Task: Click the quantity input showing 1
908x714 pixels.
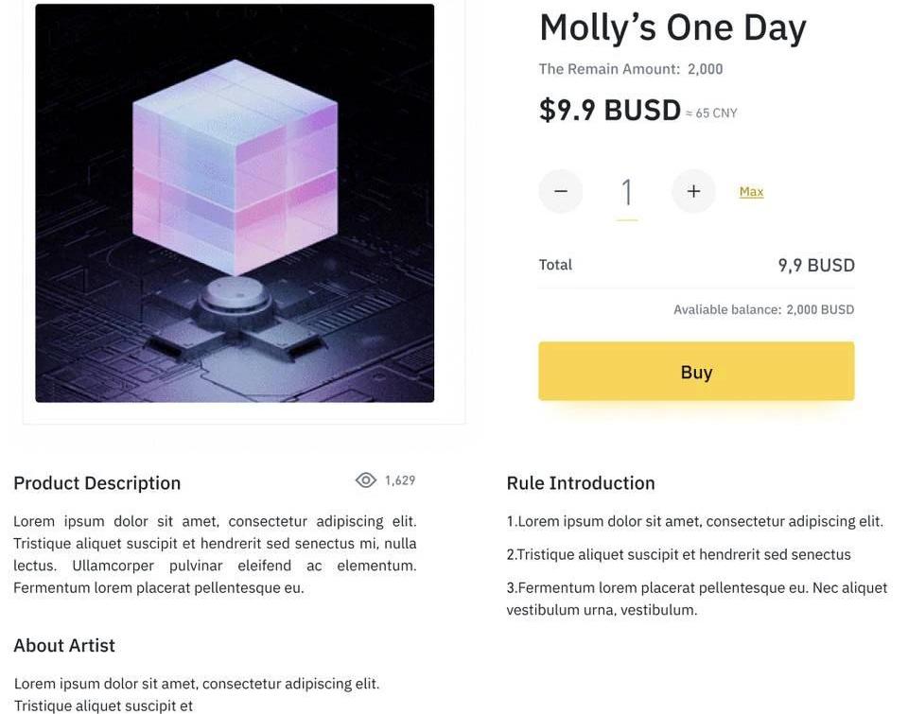Action: click(626, 192)
